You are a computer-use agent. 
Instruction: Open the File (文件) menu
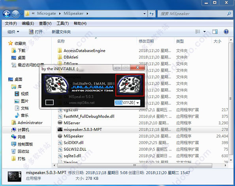tap(11, 23)
